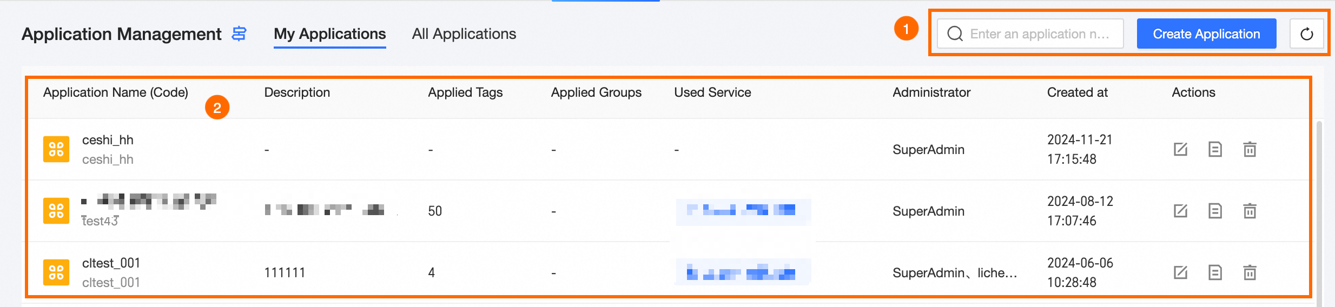Click the search magnifier icon
Viewport: 1335px width, 307px height.
[955, 34]
